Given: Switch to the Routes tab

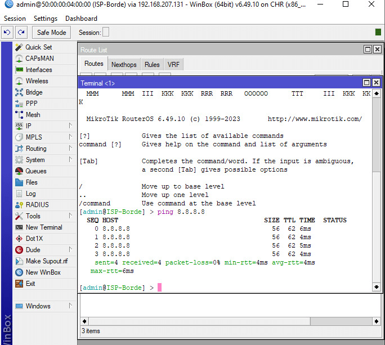Looking at the screenshot, I should click(x=94, y=64).
